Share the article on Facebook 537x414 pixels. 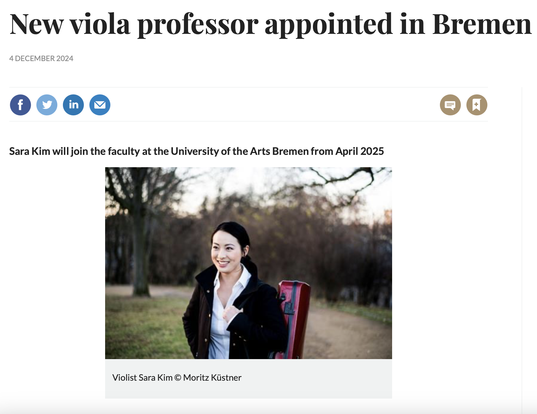point(20,105)
